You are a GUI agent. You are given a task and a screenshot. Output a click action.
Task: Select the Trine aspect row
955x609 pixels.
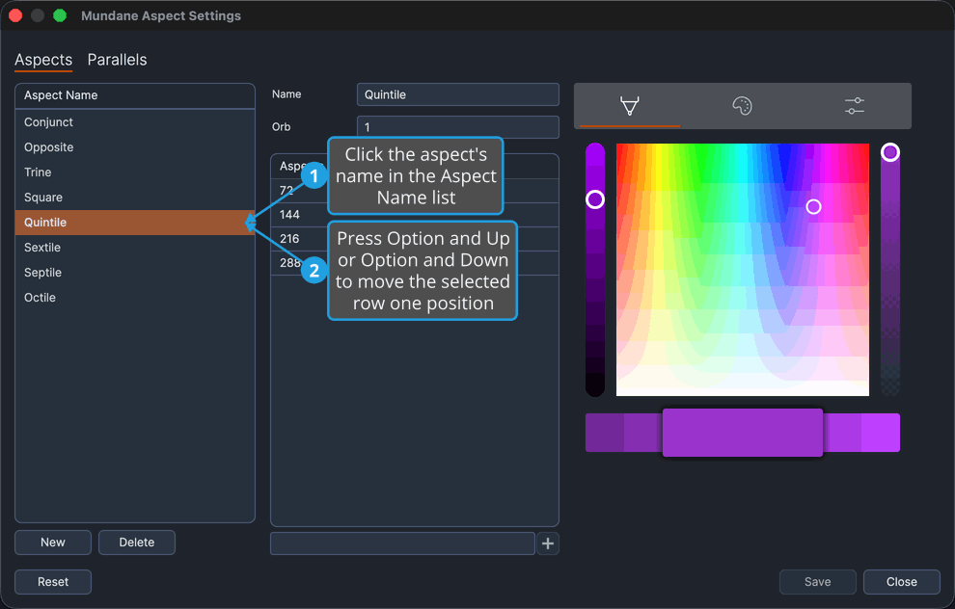(x=135, y=172)
